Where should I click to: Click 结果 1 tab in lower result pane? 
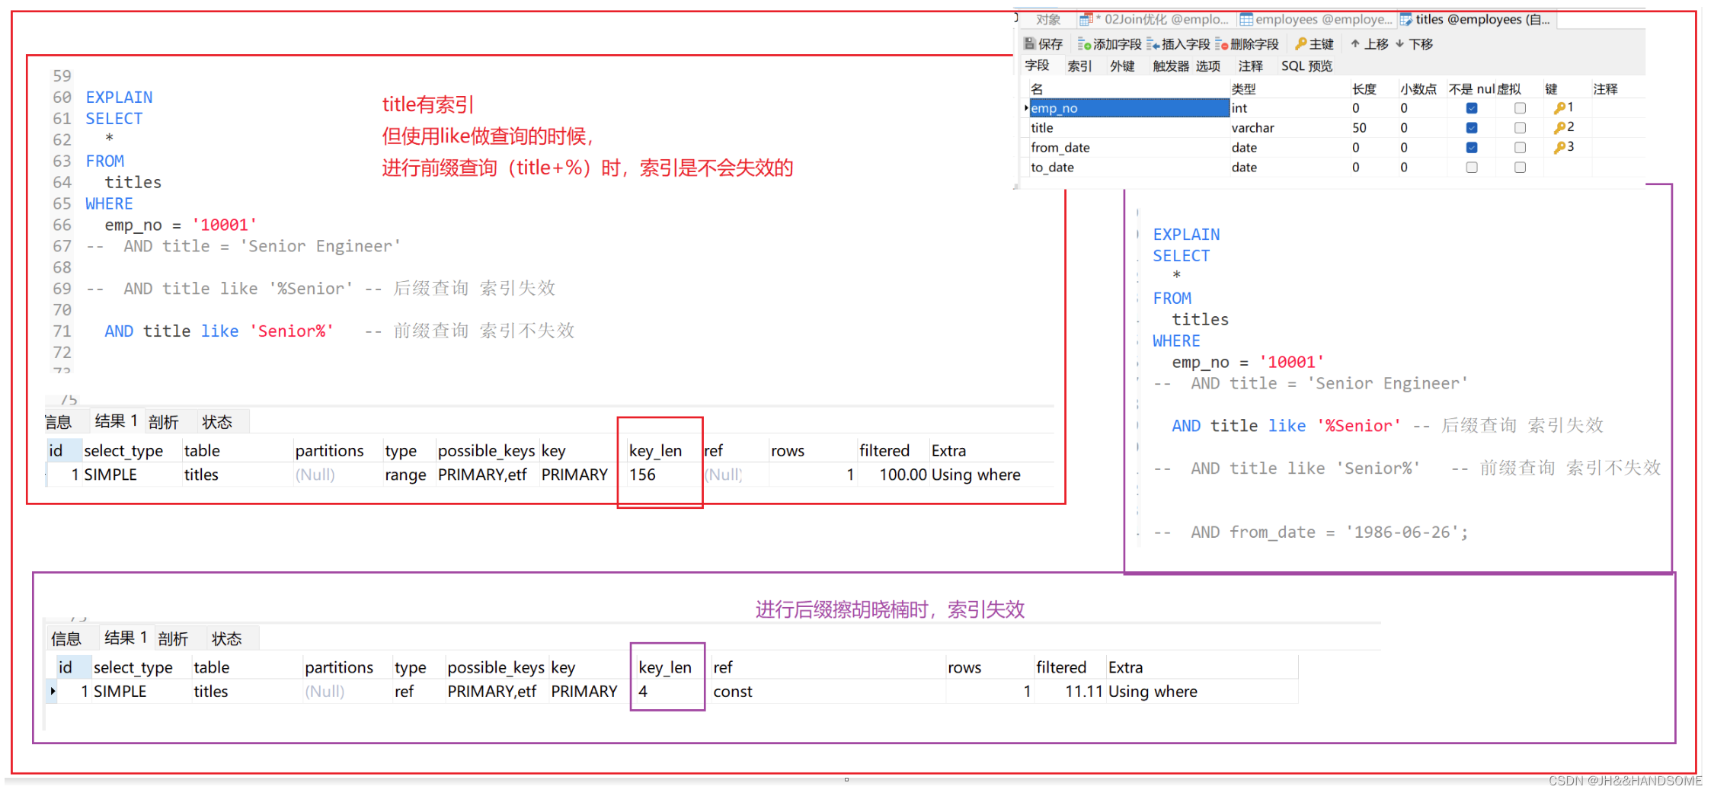pyautogui.click(x=126, y=638)
